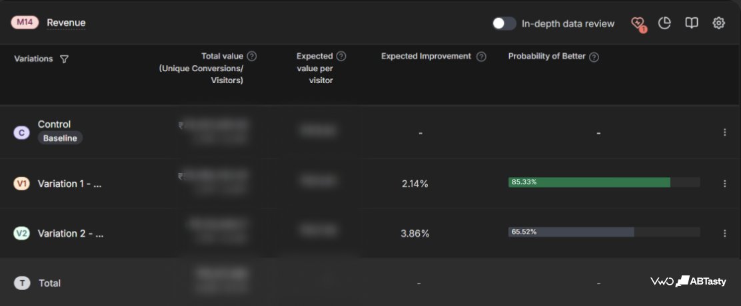Open the Revenue metric settings gear
741x306 pixels.
[x=718, y=23]
